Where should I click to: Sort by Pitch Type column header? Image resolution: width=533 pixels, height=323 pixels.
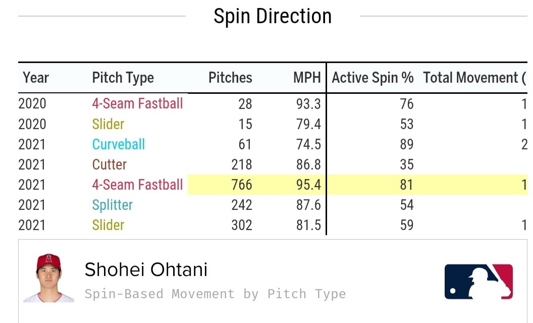(123, 78)
